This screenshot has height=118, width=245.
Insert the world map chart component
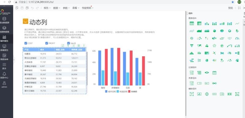point(199,46)
